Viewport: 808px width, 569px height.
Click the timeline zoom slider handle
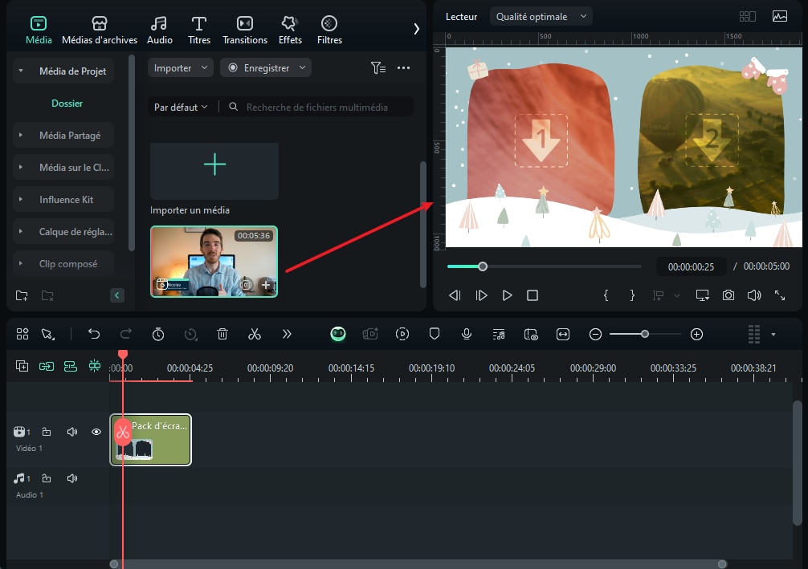coord(645,334)
